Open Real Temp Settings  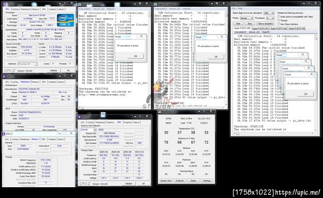coord(207,181)
